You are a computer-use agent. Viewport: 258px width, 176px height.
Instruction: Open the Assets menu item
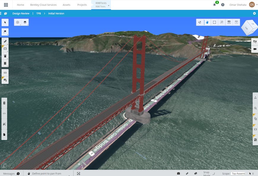click(66, 5)
